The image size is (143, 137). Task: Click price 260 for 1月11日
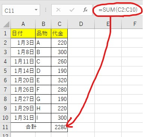pos(60,62)
